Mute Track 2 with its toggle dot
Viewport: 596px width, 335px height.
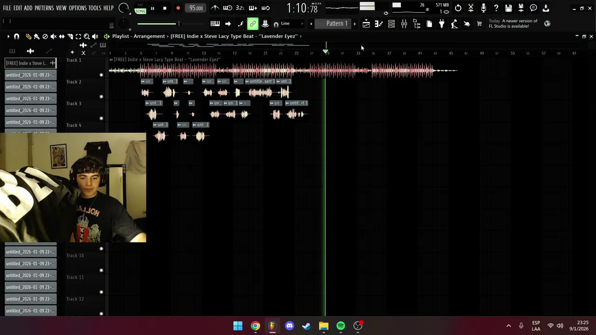pos(101,97)
